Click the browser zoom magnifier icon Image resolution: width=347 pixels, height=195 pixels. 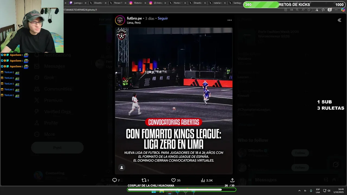(x=297, y=10)
